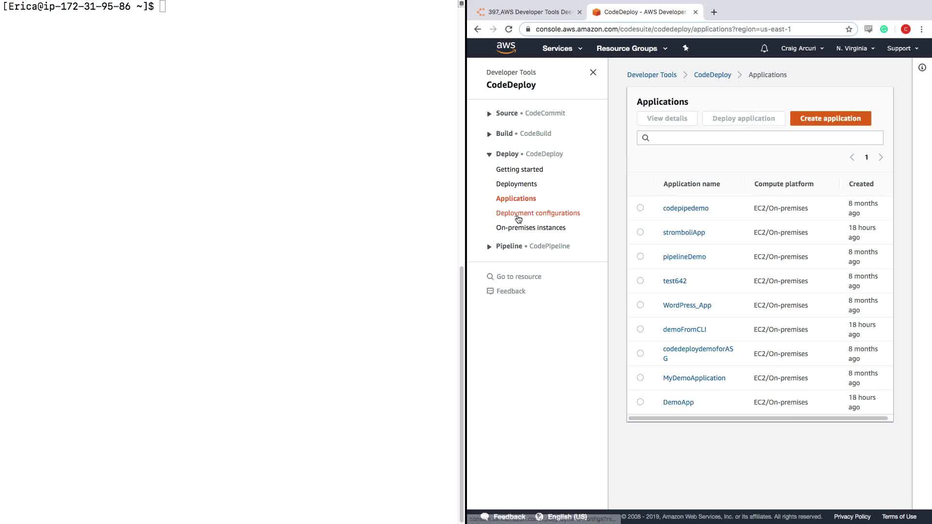Click the browser back arrow
Image resolution: width=932 pixels, height=524 pixels.
(478, 29)
